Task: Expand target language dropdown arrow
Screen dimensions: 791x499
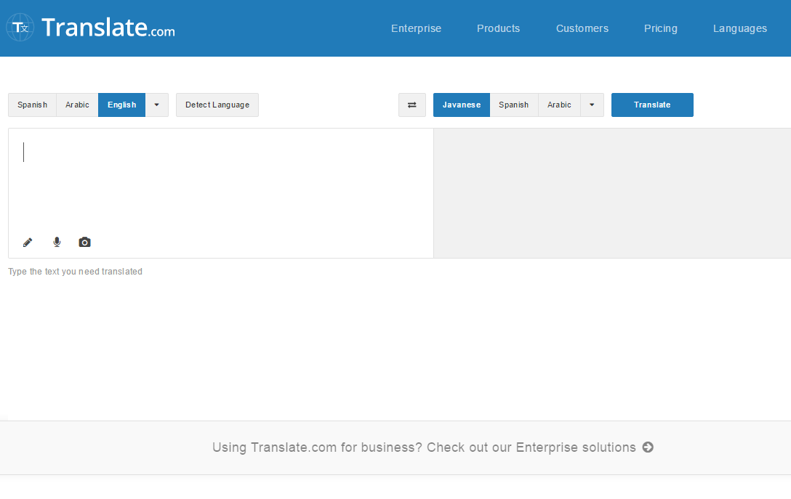Action: pos(592,105)
